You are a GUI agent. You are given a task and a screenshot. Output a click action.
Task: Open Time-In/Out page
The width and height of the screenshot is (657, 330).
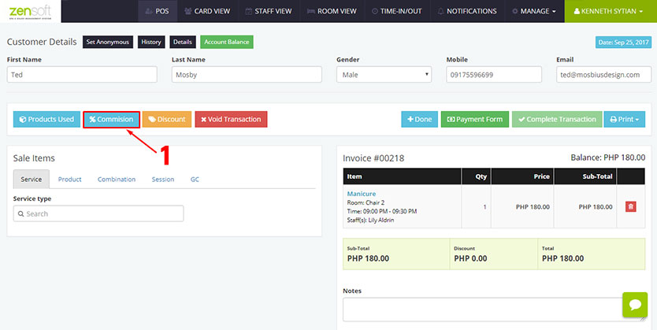[397, 11]
